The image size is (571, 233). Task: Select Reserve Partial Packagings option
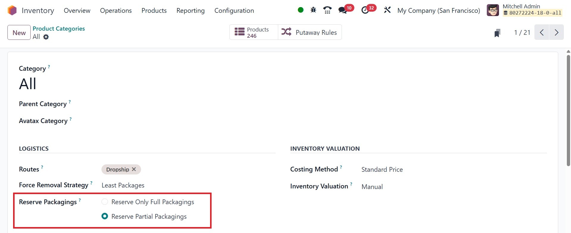pos(105,216)
